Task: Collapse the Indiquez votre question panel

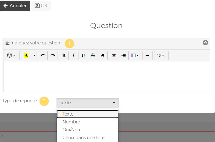Action: click(205, 43)
